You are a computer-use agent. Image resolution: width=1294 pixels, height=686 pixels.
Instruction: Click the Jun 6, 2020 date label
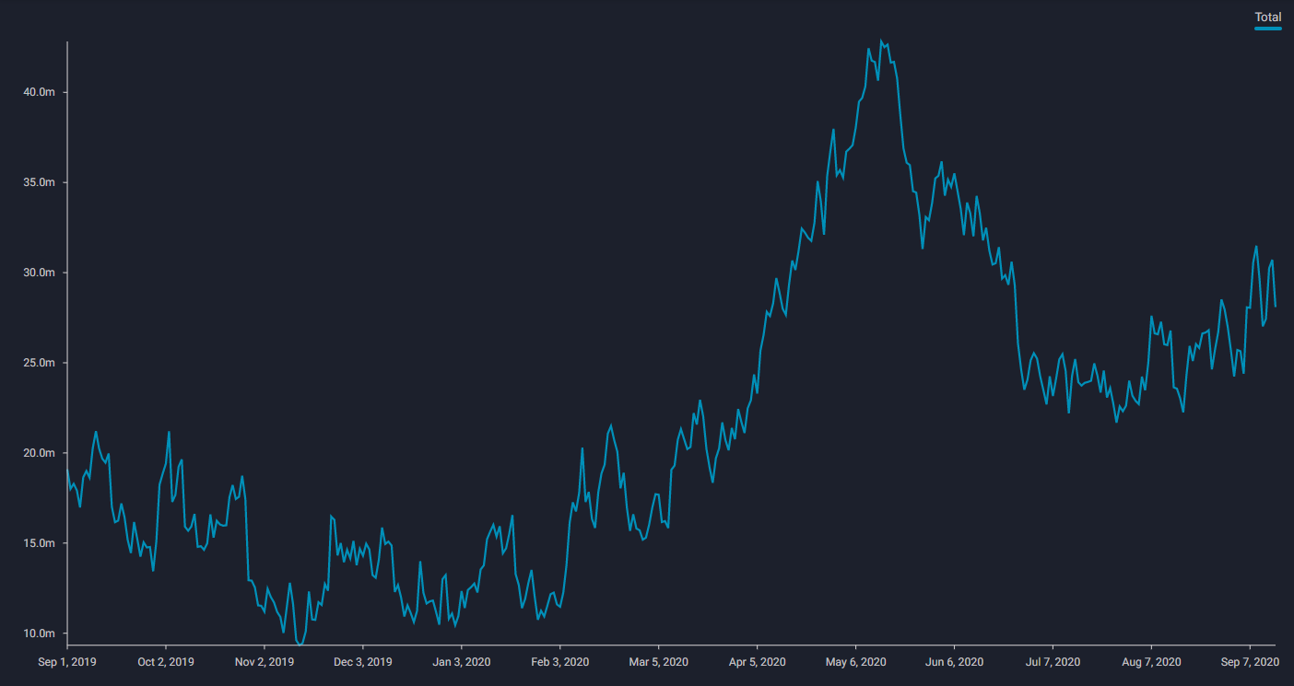point(954,662)
